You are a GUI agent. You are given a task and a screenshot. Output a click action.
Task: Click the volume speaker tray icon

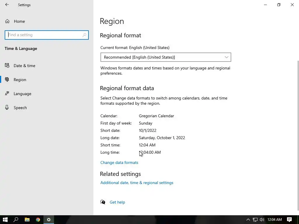262,220
